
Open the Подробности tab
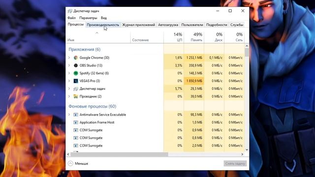(217, 25)
